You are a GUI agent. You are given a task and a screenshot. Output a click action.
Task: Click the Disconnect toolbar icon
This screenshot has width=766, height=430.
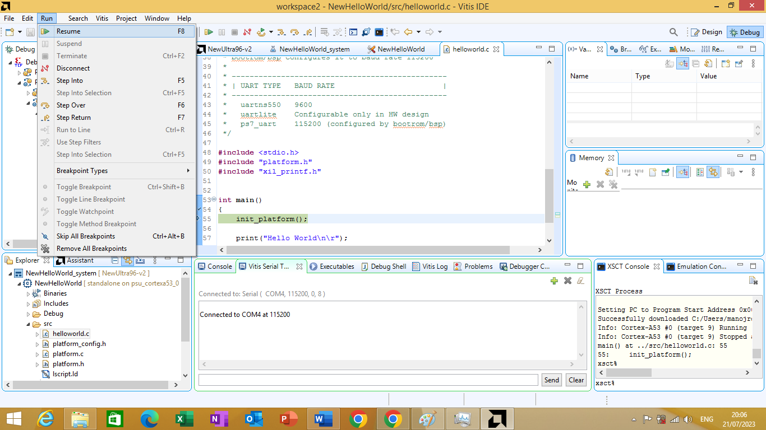click(247, 32)
